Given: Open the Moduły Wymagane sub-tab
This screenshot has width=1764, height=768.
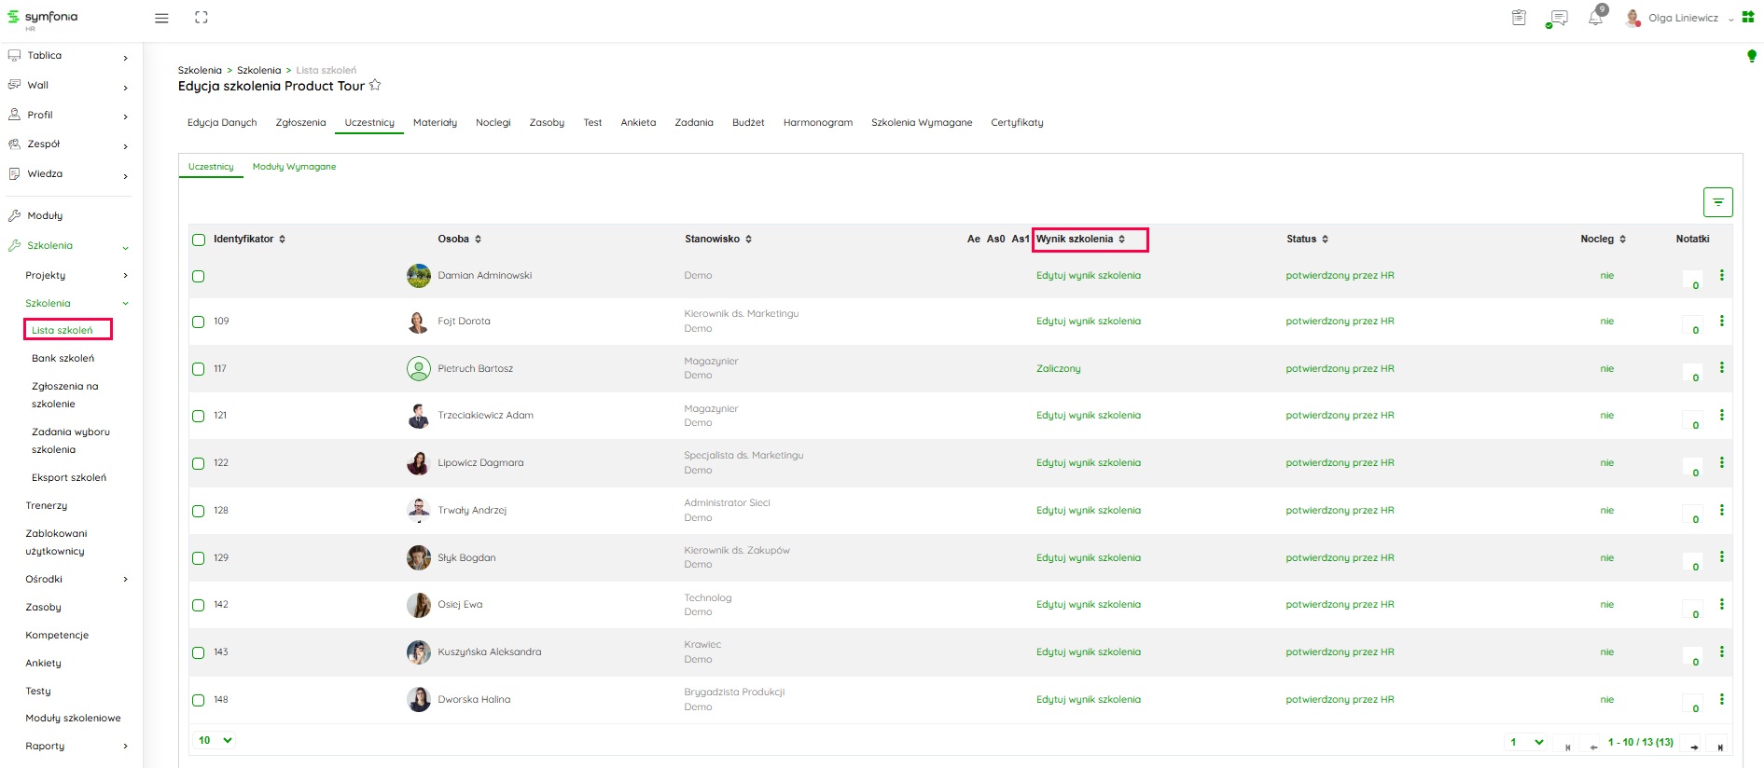Looking at the screenshot, I should (x=294, y=167).
